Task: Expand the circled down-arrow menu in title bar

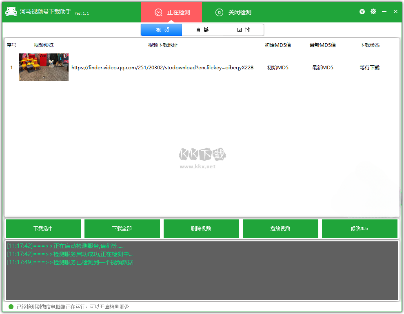Action: (362, 12)
